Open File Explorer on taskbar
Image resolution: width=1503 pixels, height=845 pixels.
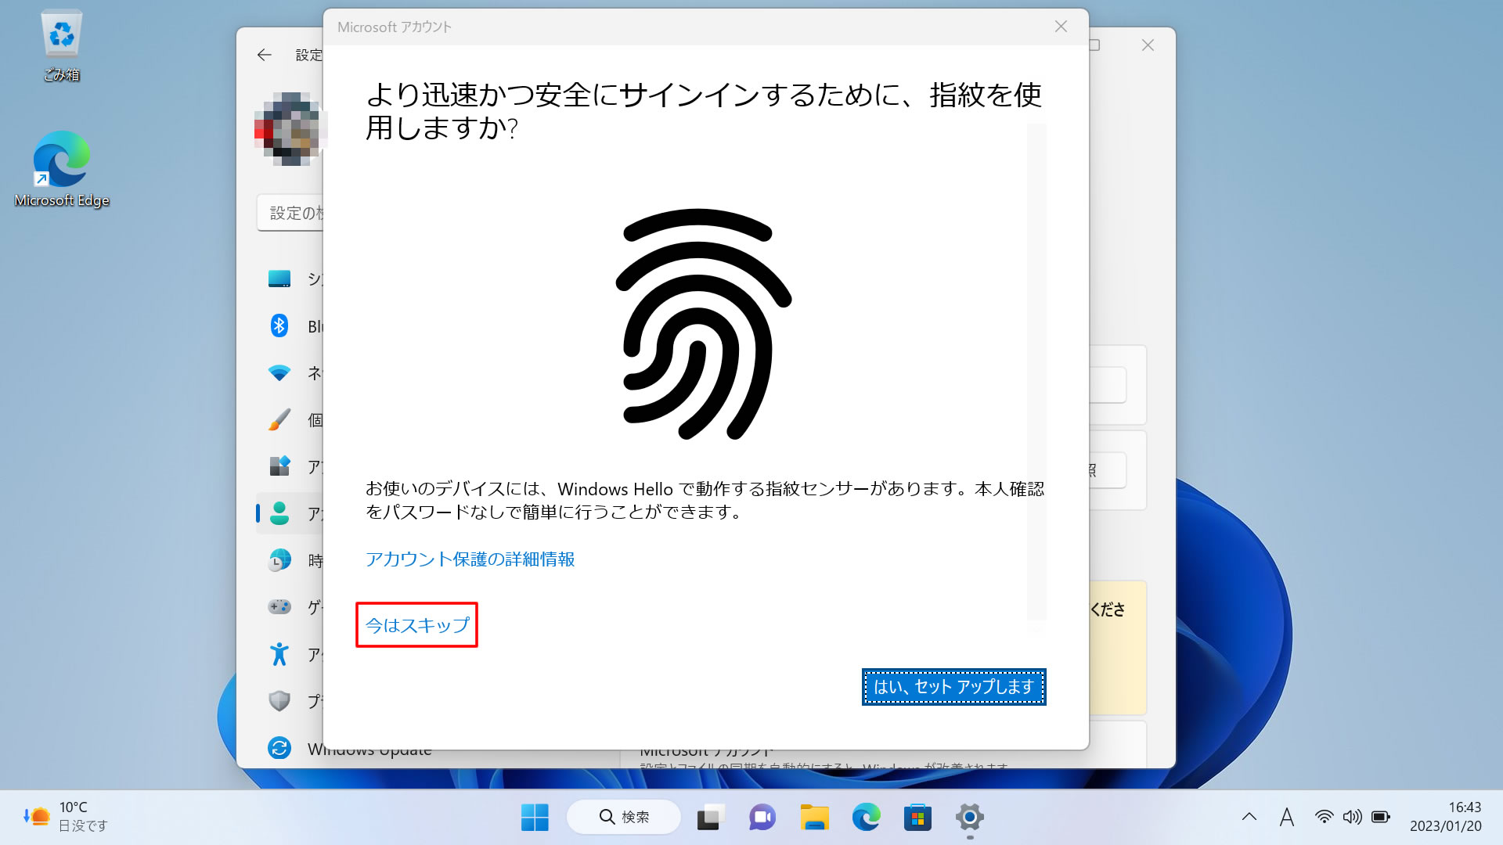pos(814,818)
